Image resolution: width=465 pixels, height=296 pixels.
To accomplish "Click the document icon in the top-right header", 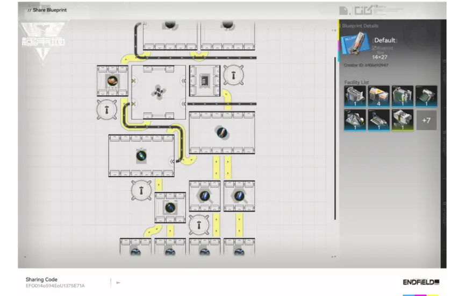I will click(344, 11).
